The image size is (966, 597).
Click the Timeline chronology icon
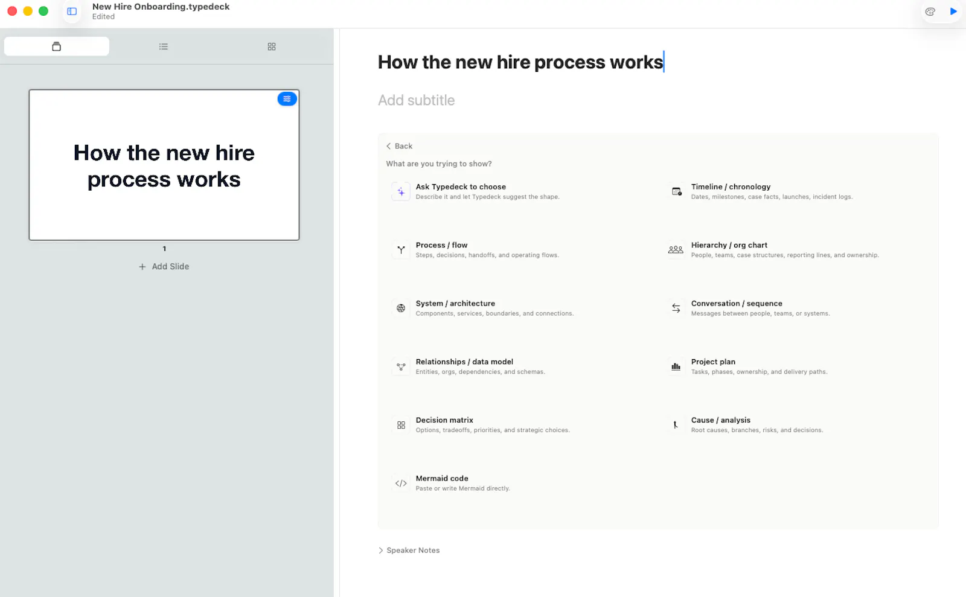tap(676, 192)
